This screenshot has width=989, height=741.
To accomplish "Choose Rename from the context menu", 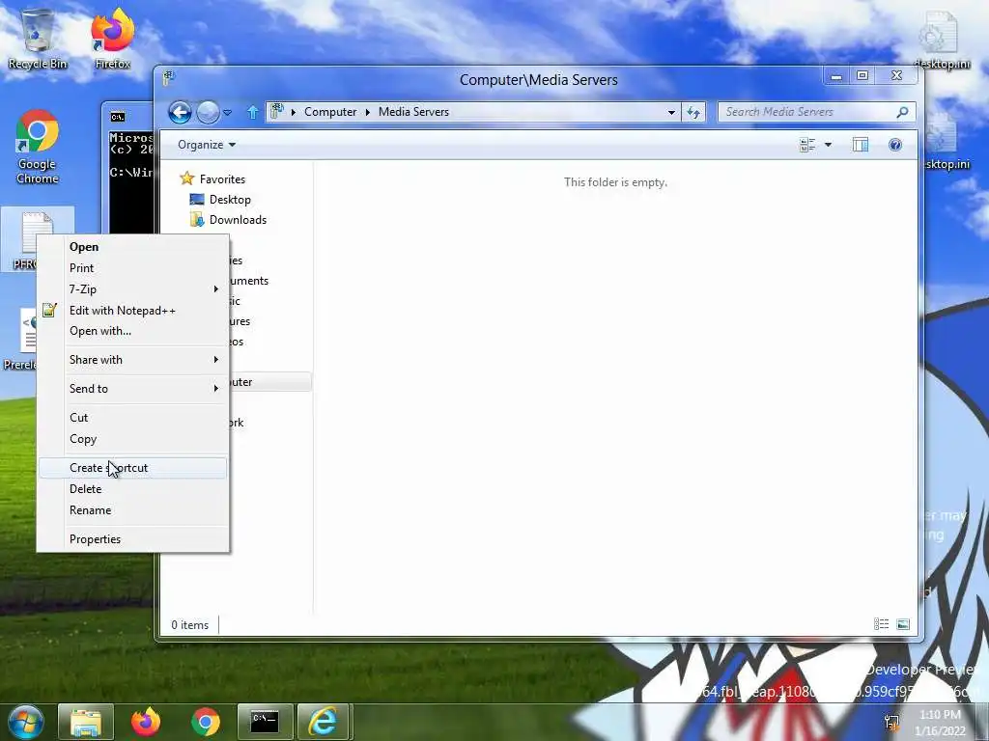I will click(132, 510).
